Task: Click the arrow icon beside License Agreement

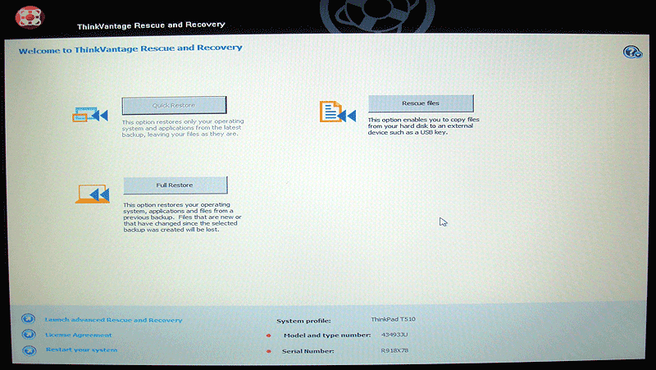Action: (29, 335)
